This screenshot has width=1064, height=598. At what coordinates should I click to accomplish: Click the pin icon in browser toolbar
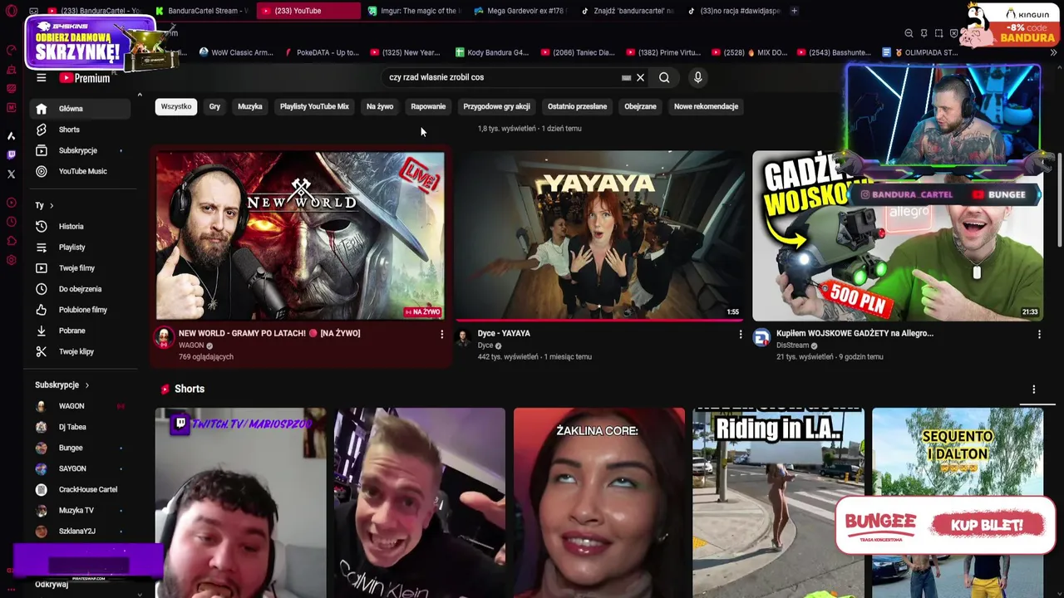[924, 33]
